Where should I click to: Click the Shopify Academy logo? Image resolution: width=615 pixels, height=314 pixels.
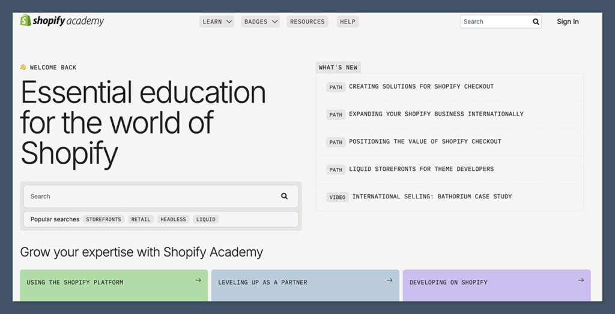(62, 21)
